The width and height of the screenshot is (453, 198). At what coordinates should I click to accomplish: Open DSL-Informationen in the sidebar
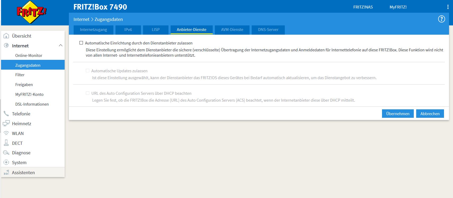tap(33, 104)
